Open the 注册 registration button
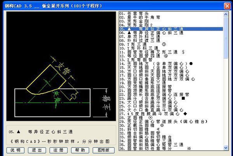The width and height of the screenshot is (233, 156). [x=58, y=150]
